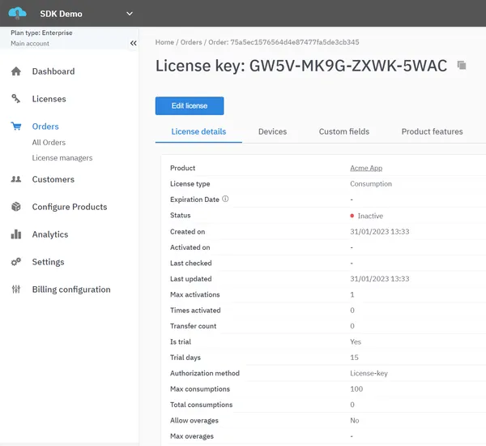The width and height of the screenshot is (486, 446).
Task: Click the Analytics bar chart icon
Action: click(16, 234)
